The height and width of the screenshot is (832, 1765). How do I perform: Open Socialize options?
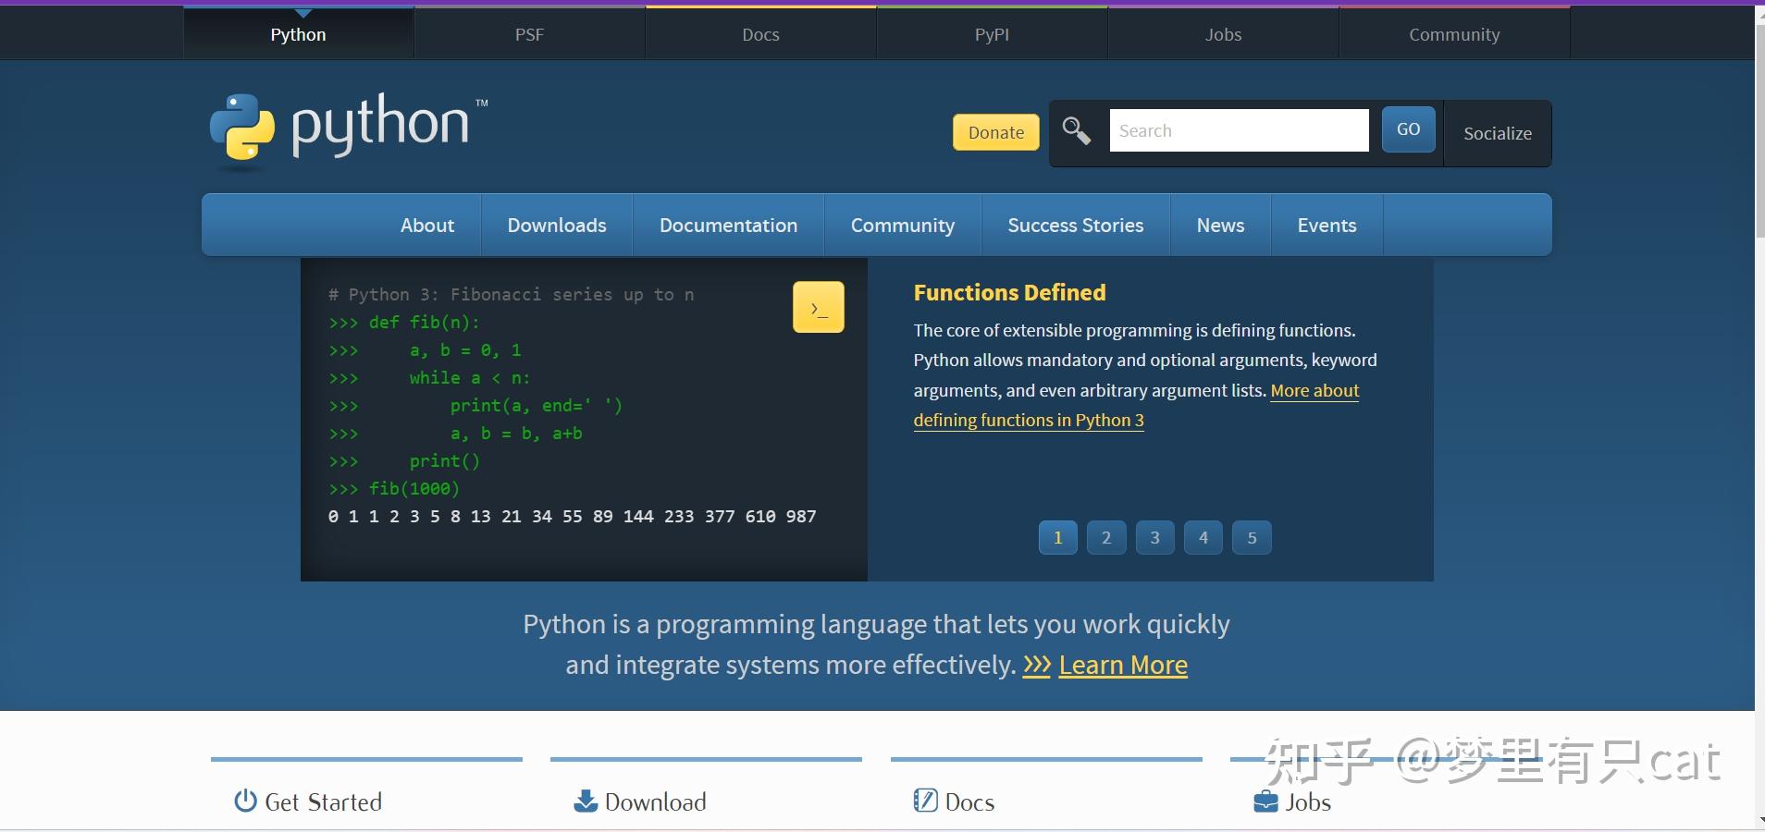(x=1496, y=132)
